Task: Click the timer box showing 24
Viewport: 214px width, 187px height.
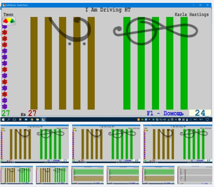Action: [x=200, y=113]
